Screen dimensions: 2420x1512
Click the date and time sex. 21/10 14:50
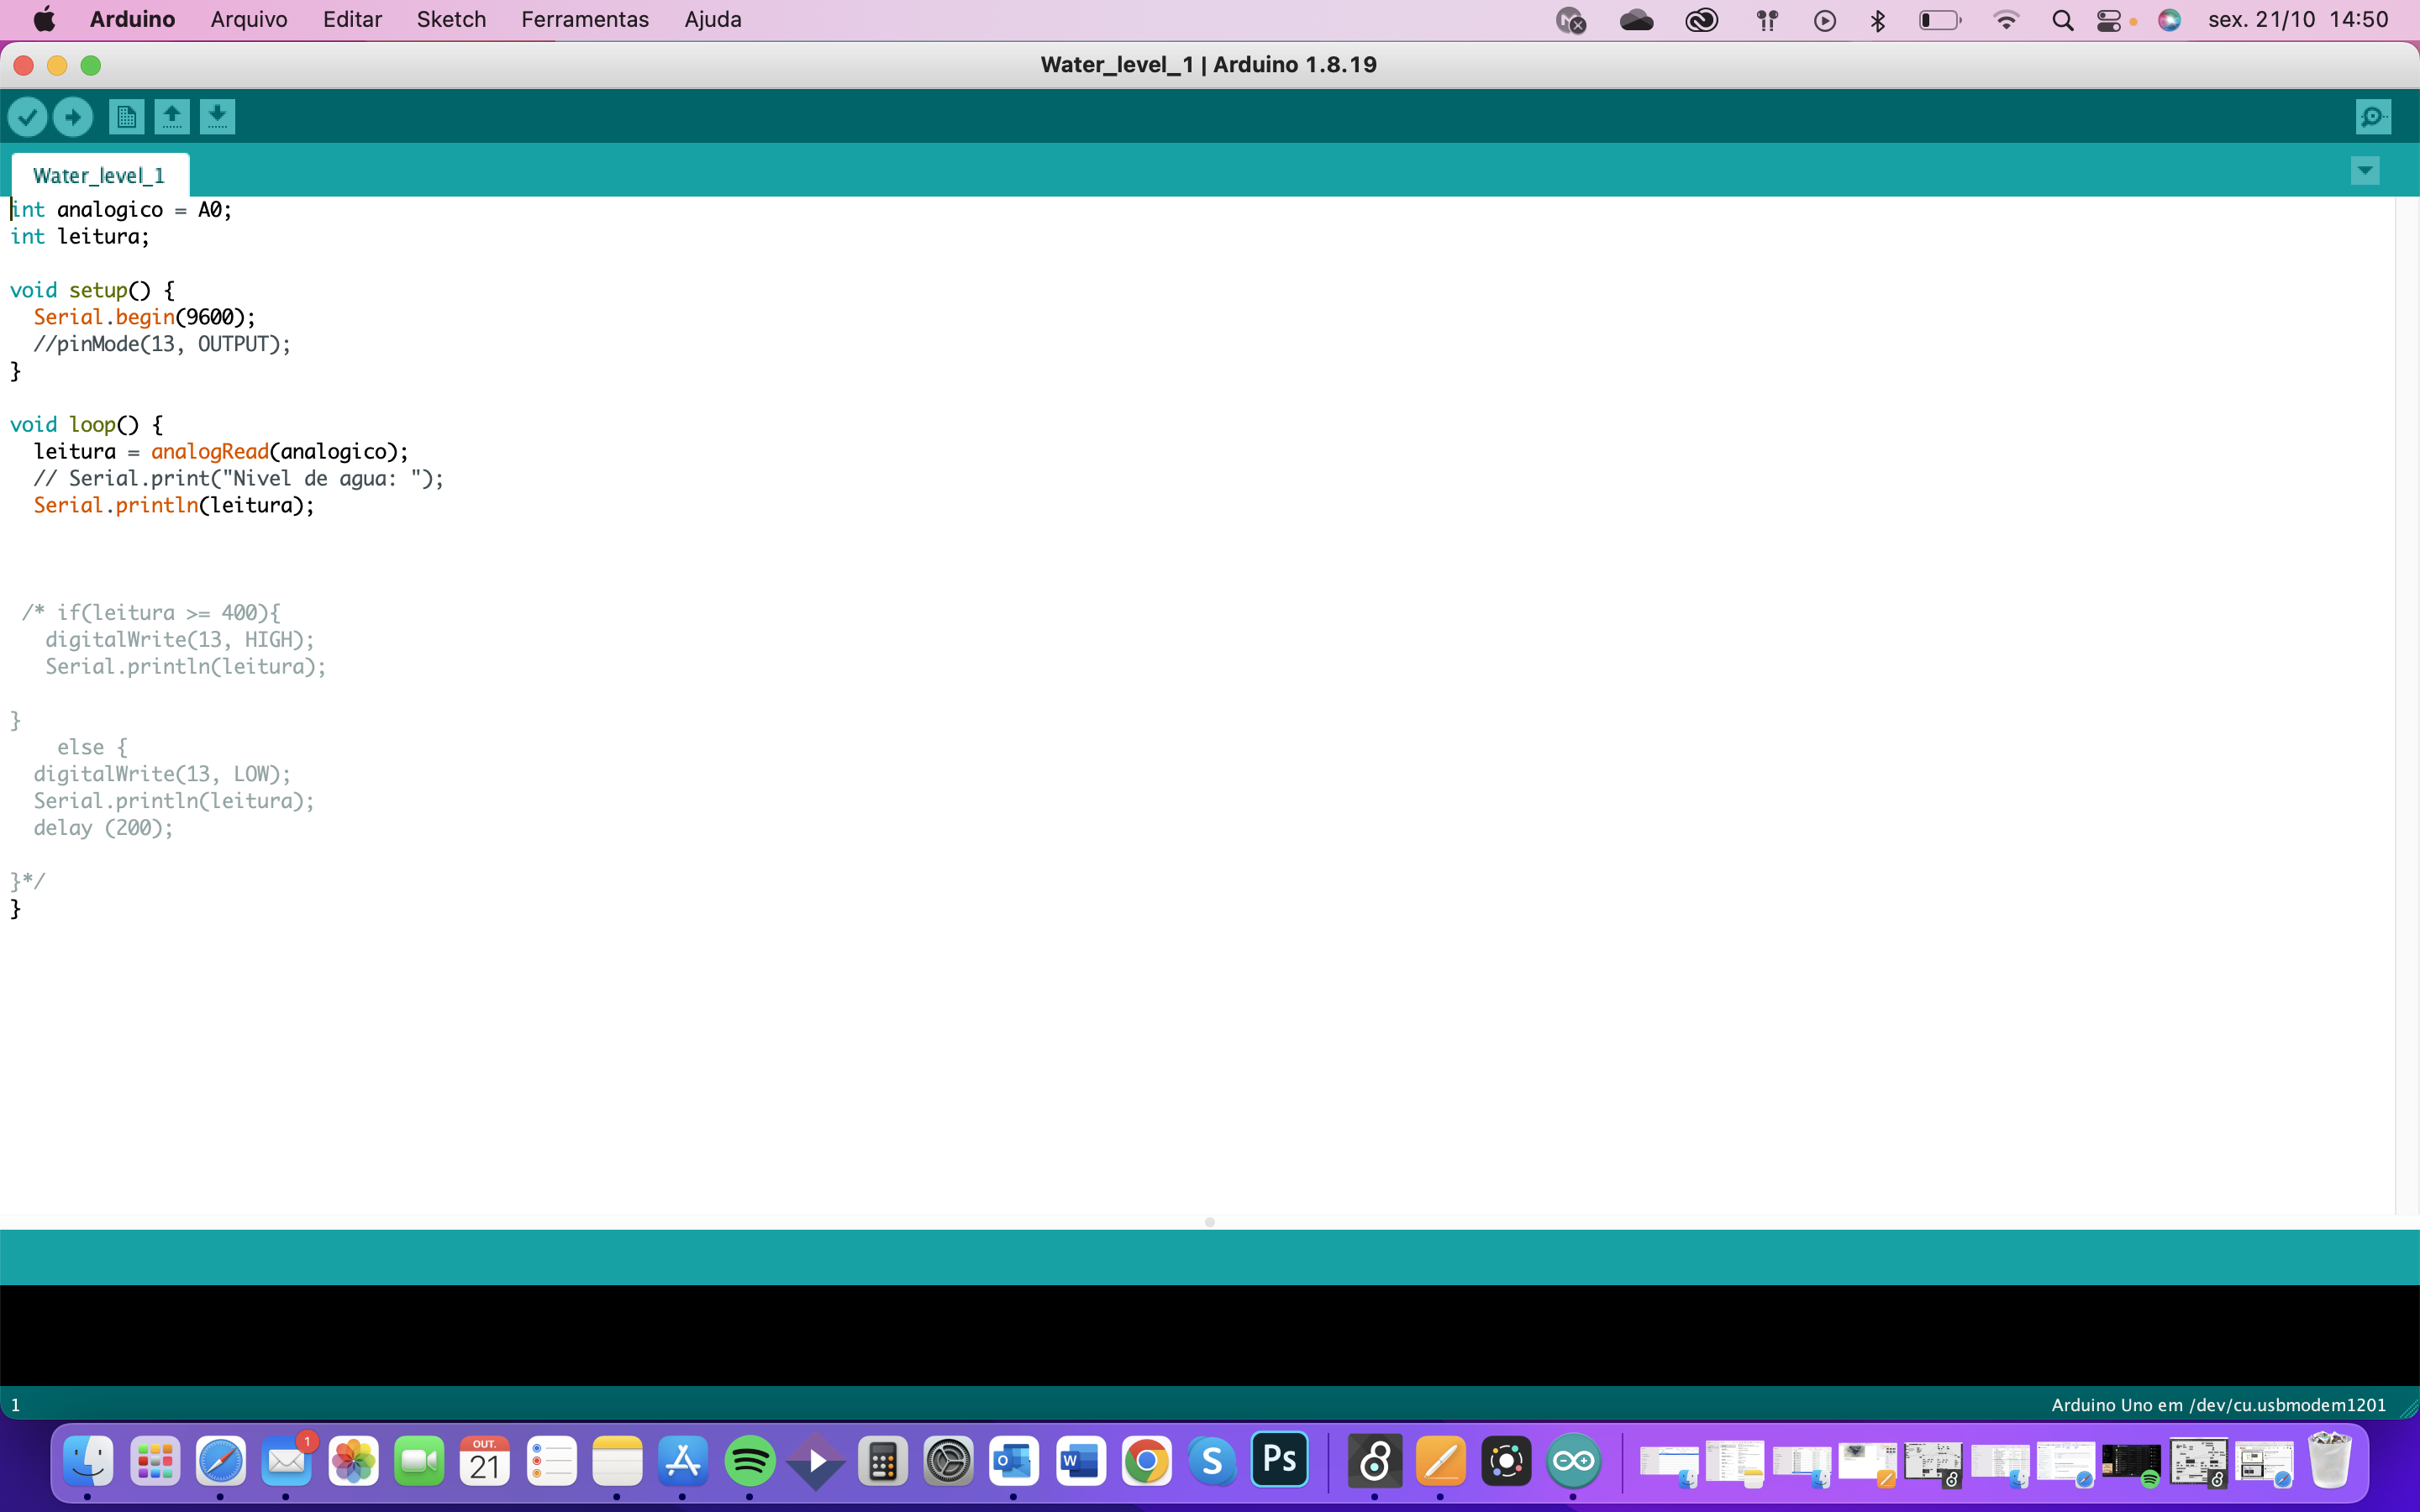click(2298, 19)
